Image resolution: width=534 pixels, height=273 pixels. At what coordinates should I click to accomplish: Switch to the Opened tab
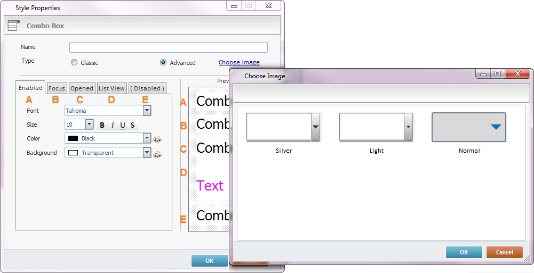tap(82, 88)
